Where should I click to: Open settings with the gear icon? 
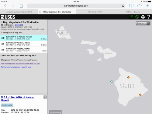coord(143,17)
